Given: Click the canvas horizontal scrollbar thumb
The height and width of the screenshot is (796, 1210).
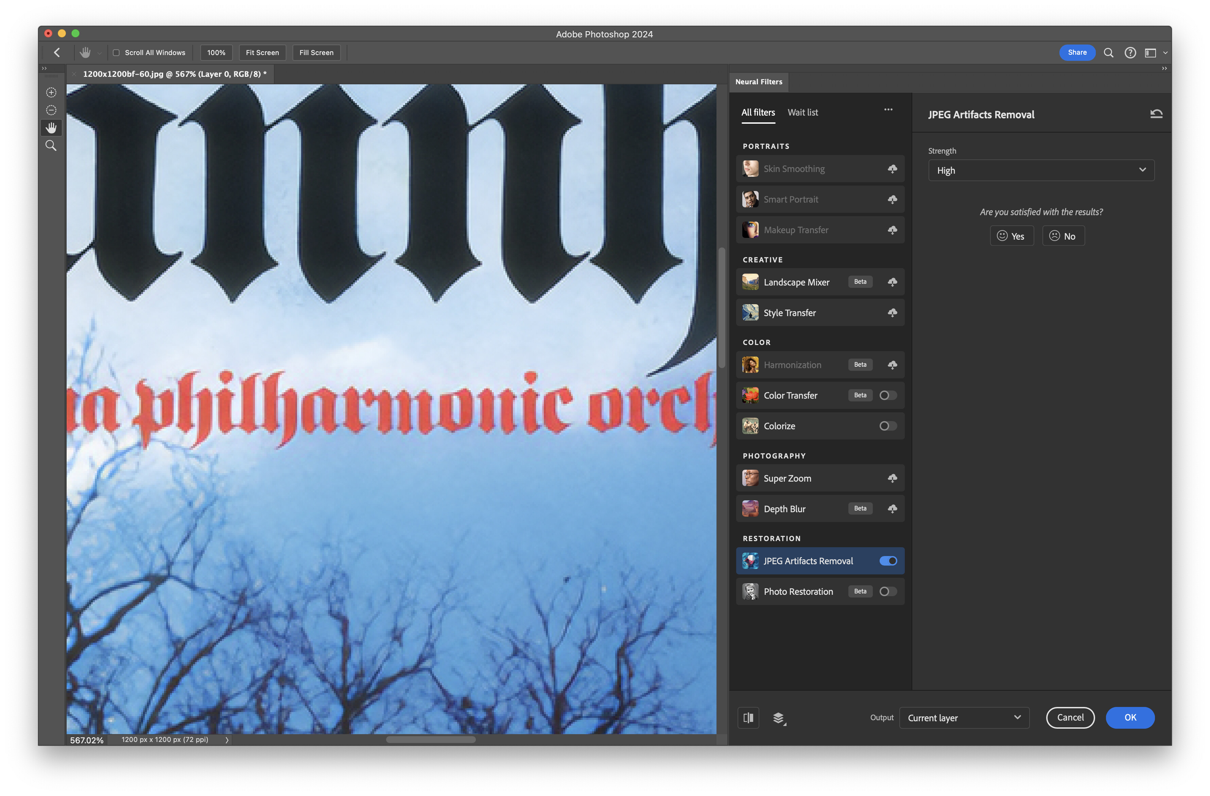Looking at the screenshot, I should tap(431, 740).
